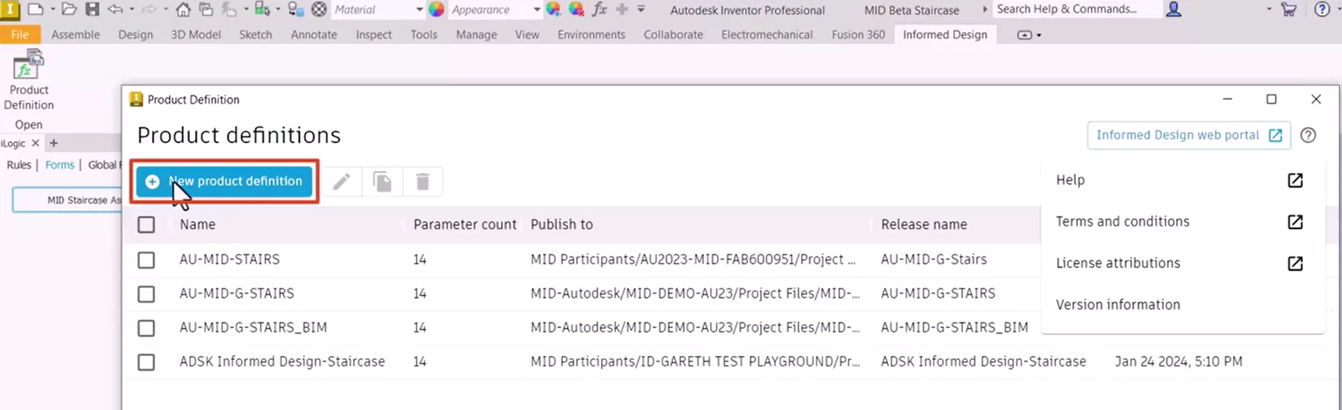This screenshot has height=410, width=1342.
Task: Open Terms and conditions external link icon
Action: click(x=1295, y=222)
